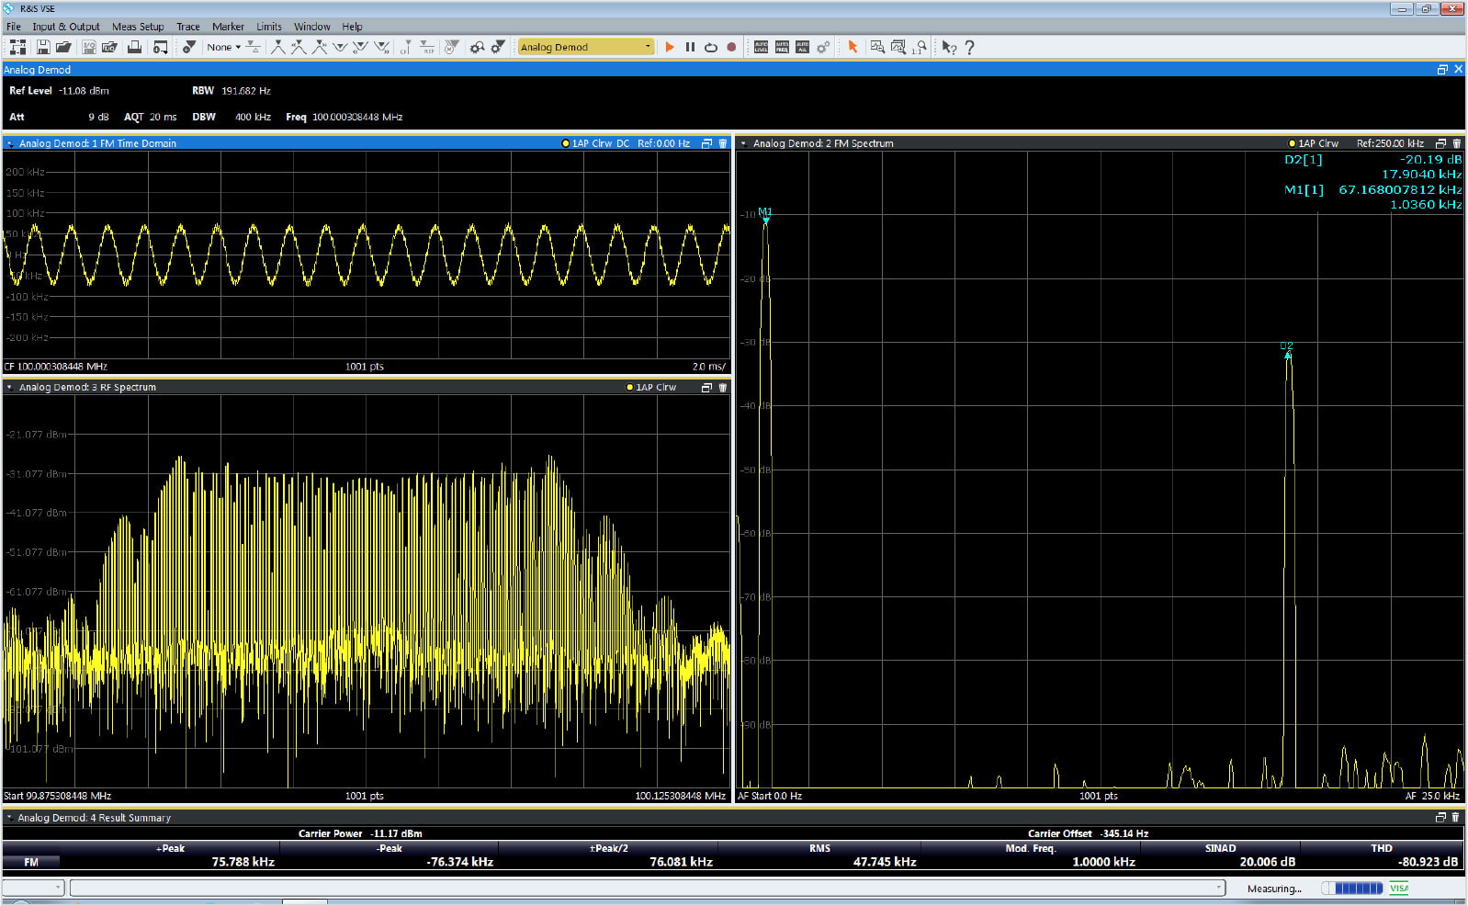Click the Peak Search marker icon
The width and height of the screenshot is (1468, 906).
[277, 47]
